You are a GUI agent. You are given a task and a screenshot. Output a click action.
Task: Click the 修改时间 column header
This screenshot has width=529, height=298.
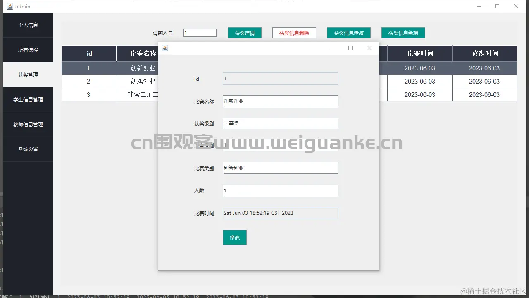point(485,53)
